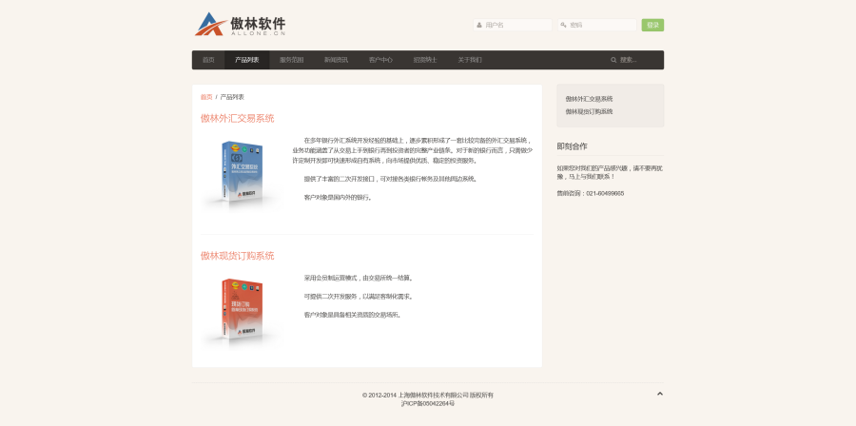This screenshot has height=426, width=856.
Task: Open the 招贤纳士 nav item
Action: (x=425, y=60)
